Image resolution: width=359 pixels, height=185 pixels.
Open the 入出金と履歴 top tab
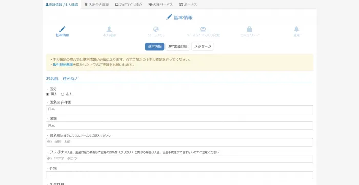(x=96, y=5)
